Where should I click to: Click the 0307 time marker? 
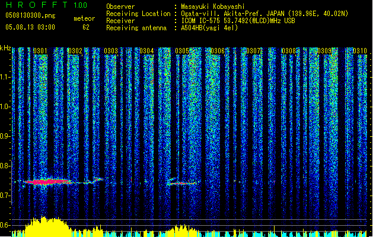(253, 51)
